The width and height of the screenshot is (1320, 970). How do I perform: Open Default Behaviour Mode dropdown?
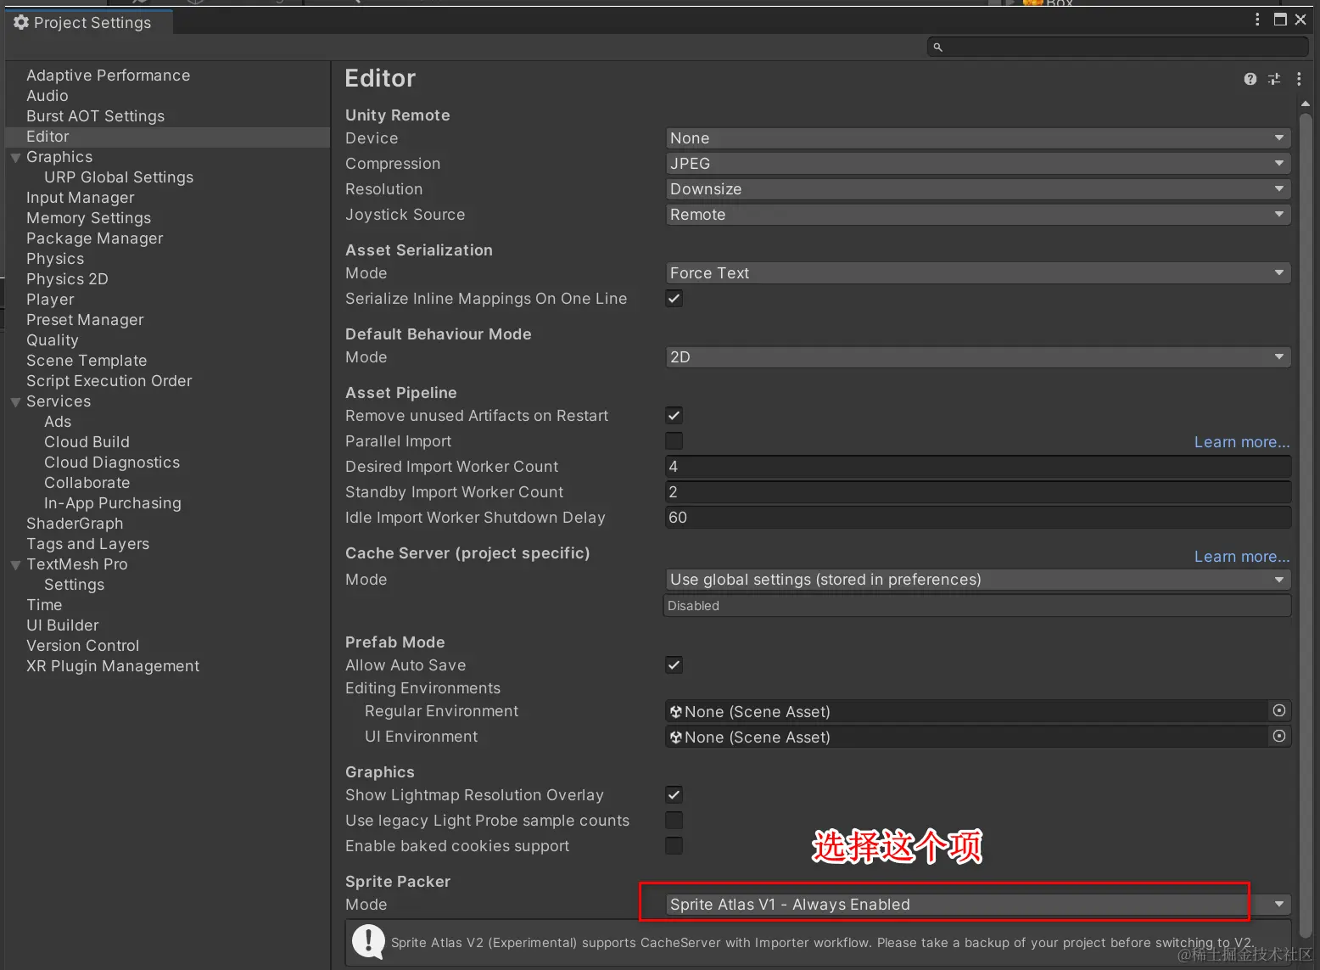978,357
